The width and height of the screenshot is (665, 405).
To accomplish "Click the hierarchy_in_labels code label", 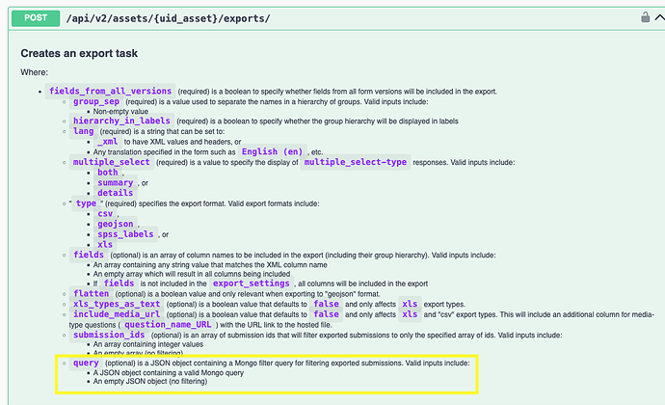I will pos(121,121).
